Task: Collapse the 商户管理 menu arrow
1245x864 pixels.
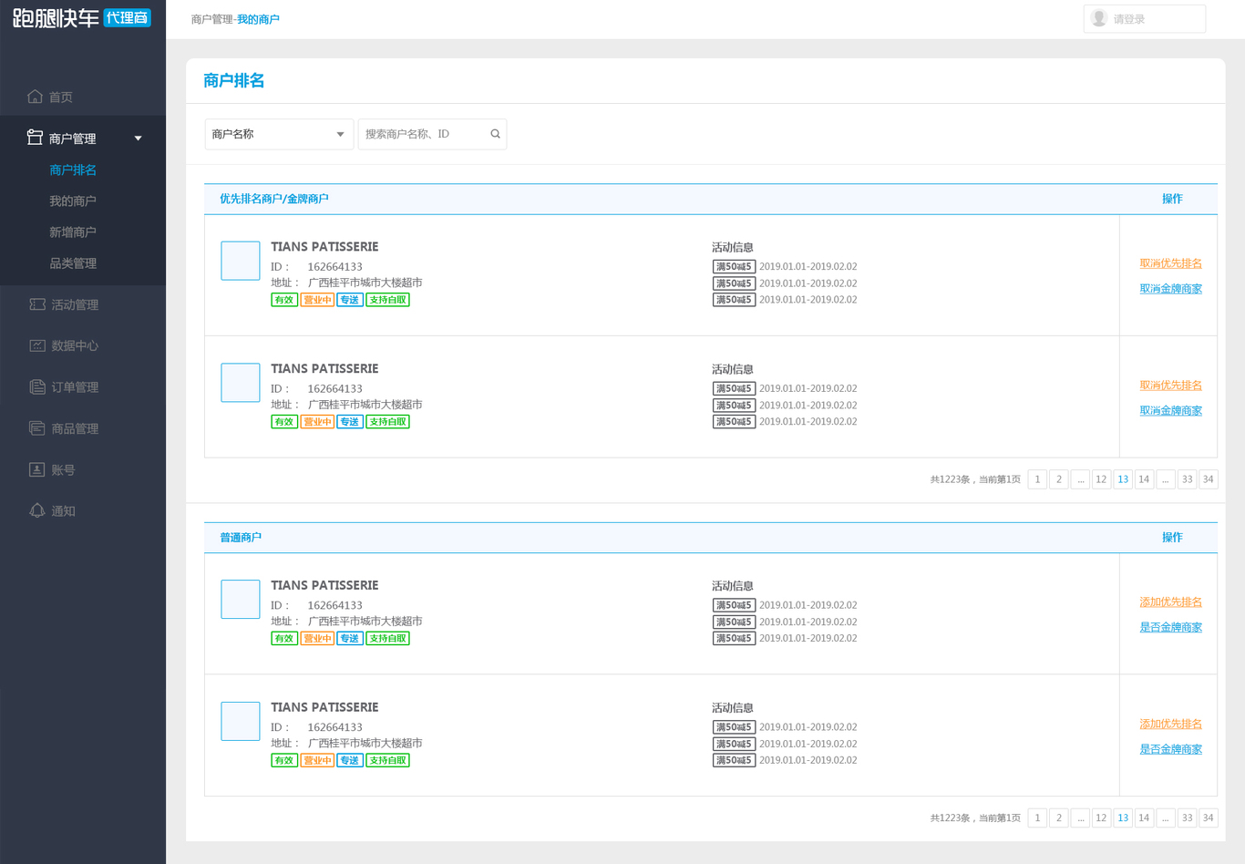Action: [139, 139]
